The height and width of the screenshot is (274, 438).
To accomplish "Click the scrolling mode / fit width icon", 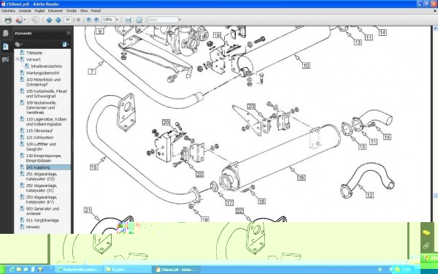I will coord(128,20).
